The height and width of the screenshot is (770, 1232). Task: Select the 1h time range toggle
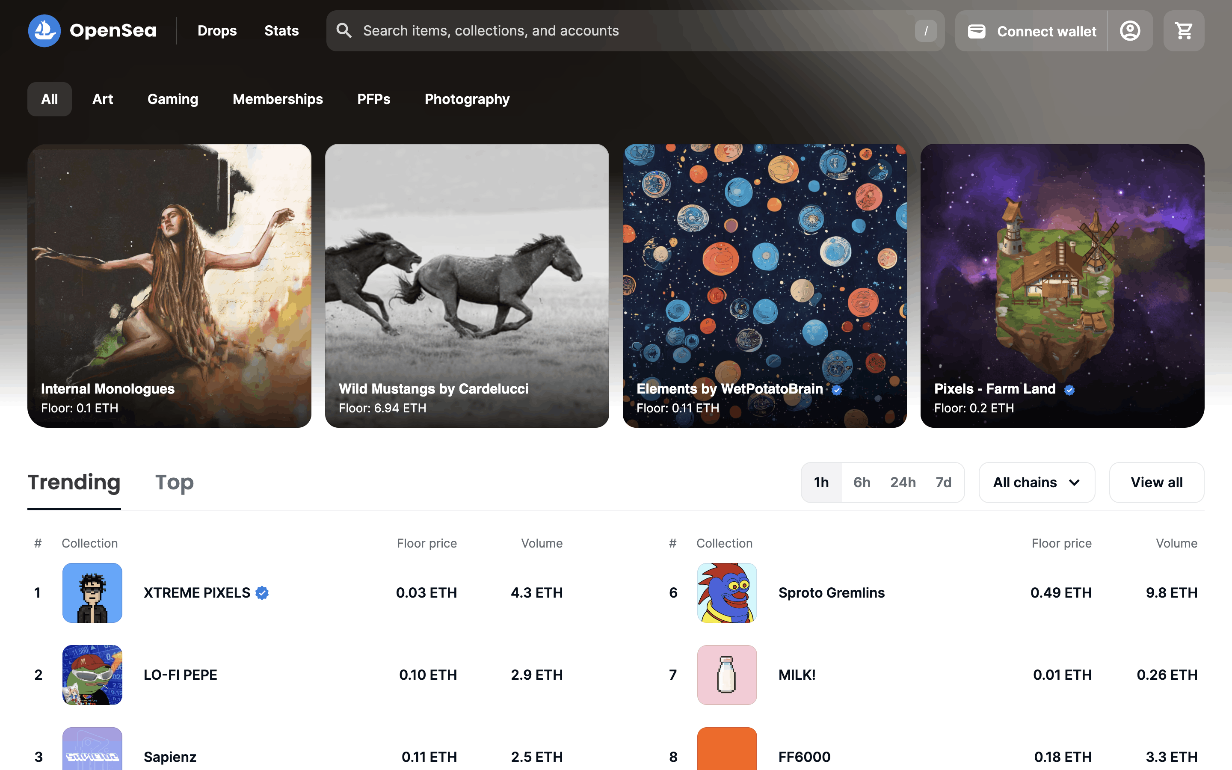(x=820, y=482)
